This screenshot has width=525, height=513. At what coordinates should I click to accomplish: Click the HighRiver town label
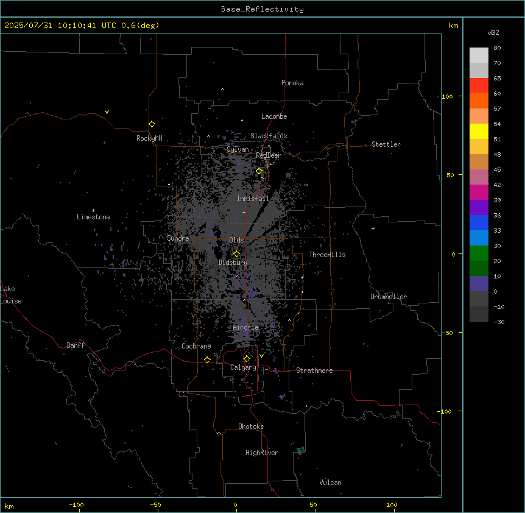pyautogui.click(x=262, y=453)
